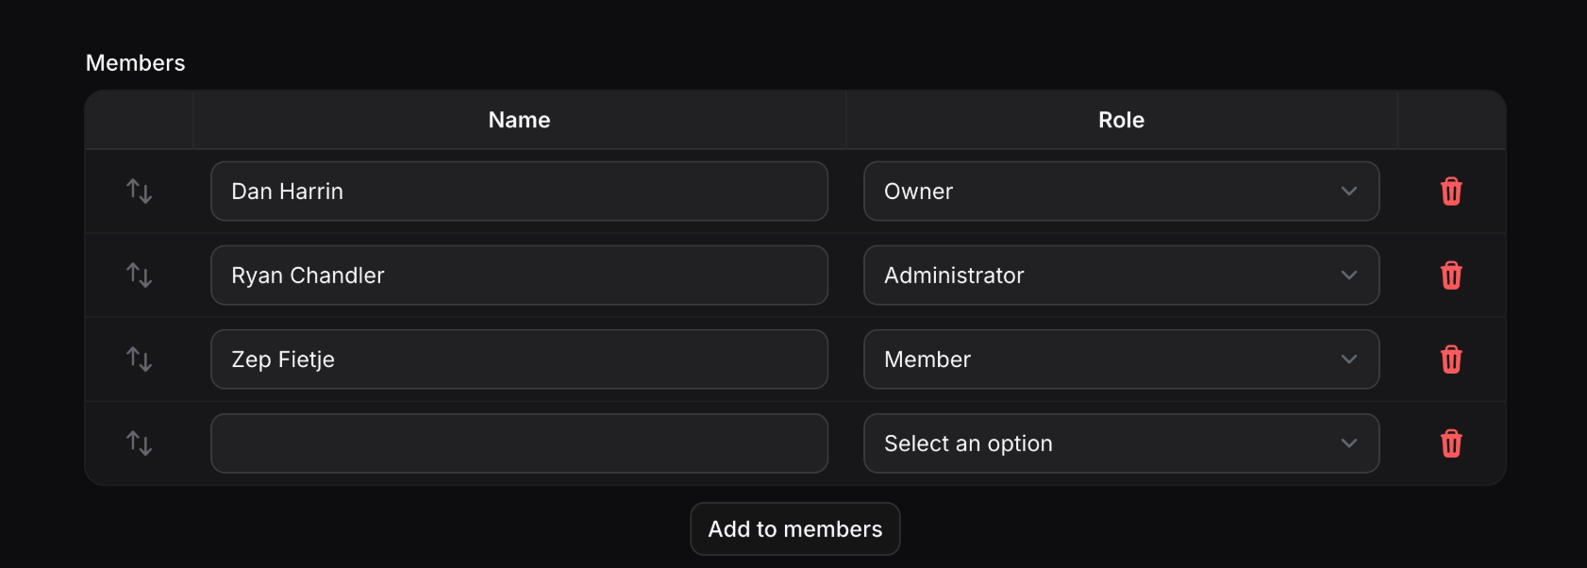Click the 'Add to members' button
Image resolution: width=1587 pixels, height=568 pixels.
coord(795,529)
